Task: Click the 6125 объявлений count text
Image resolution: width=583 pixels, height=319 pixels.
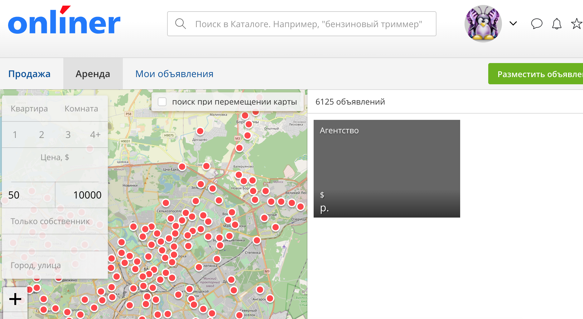Action: click(350, 102)
